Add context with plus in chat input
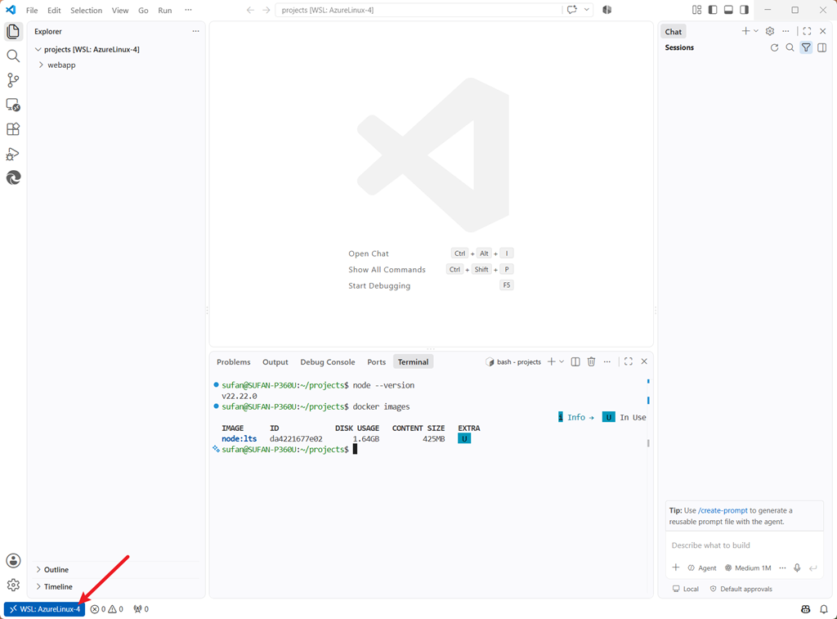Screen dimensions: 837x619 [676, 567]
